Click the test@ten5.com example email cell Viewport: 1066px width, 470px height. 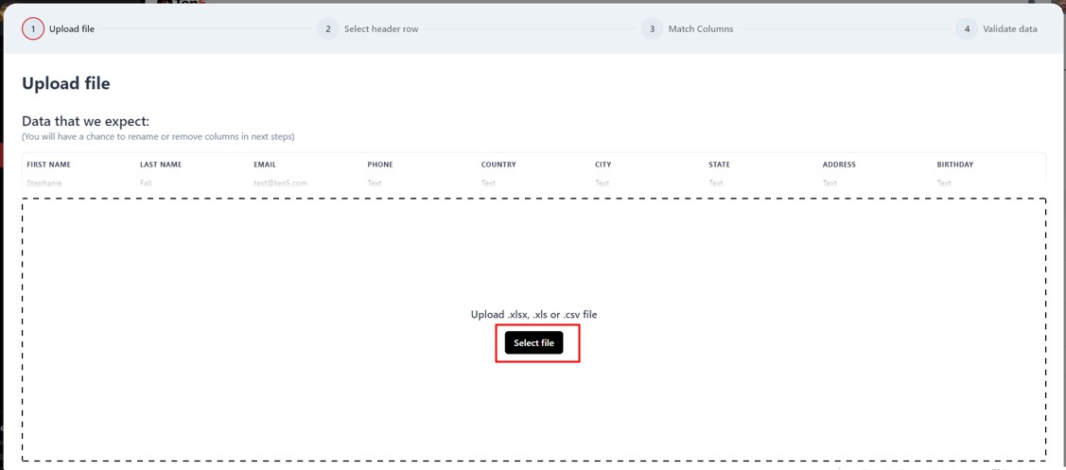tap(280, 183)
